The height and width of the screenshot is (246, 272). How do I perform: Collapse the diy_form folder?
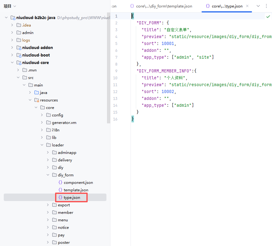pyautogui.click(x=48, y=175)
